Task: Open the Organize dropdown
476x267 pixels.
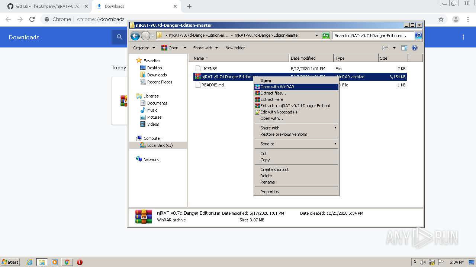Action: (144, 48)
